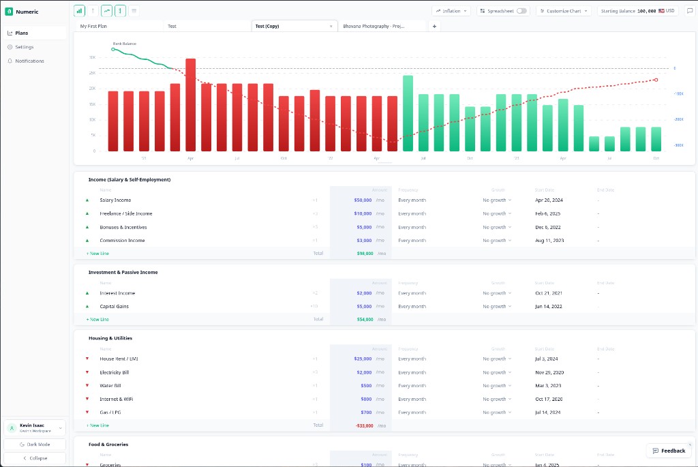Collapse the left sidebar
This screenshot has height=467, width=698.
click(x=35, y=458)
